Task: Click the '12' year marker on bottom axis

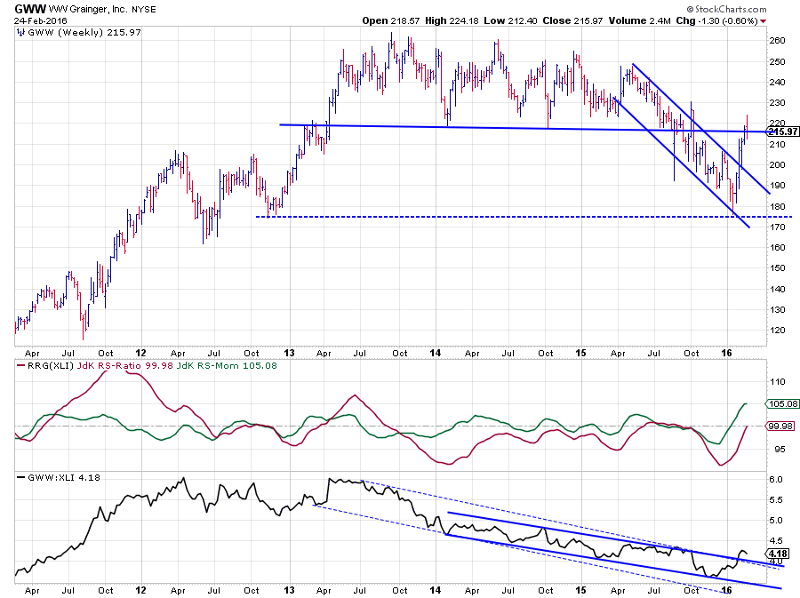Action: [x=140, y=588]
